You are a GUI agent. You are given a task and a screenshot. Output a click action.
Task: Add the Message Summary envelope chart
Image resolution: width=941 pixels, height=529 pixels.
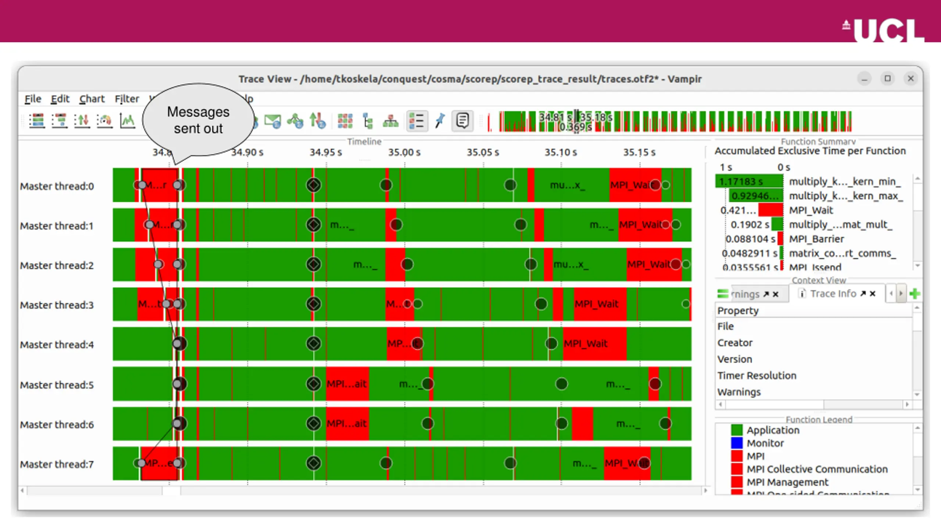(273, 121)
